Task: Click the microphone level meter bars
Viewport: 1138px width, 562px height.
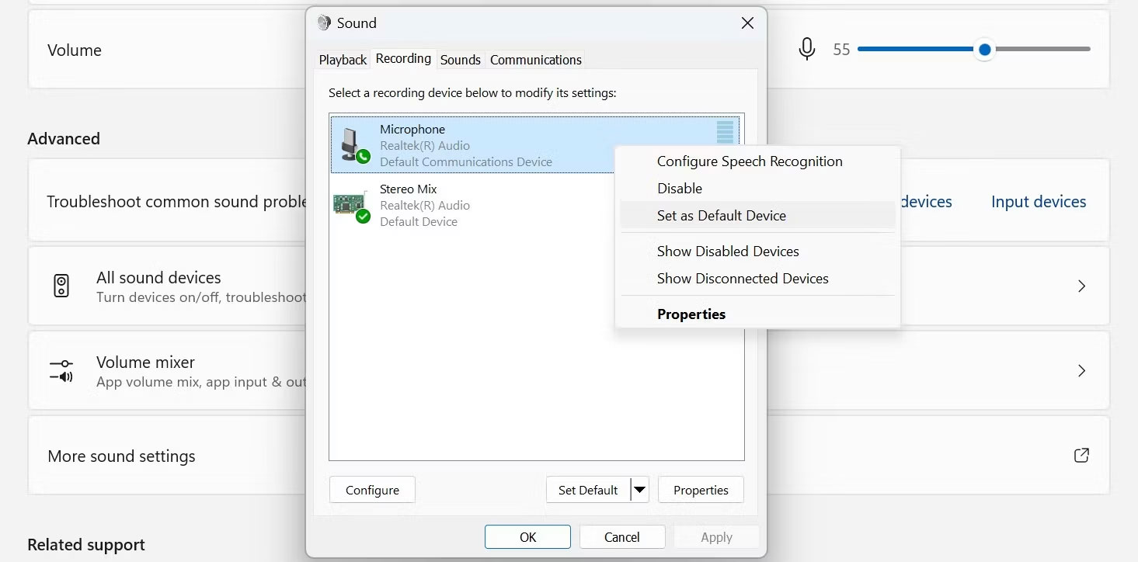Action: pos(725,132)
